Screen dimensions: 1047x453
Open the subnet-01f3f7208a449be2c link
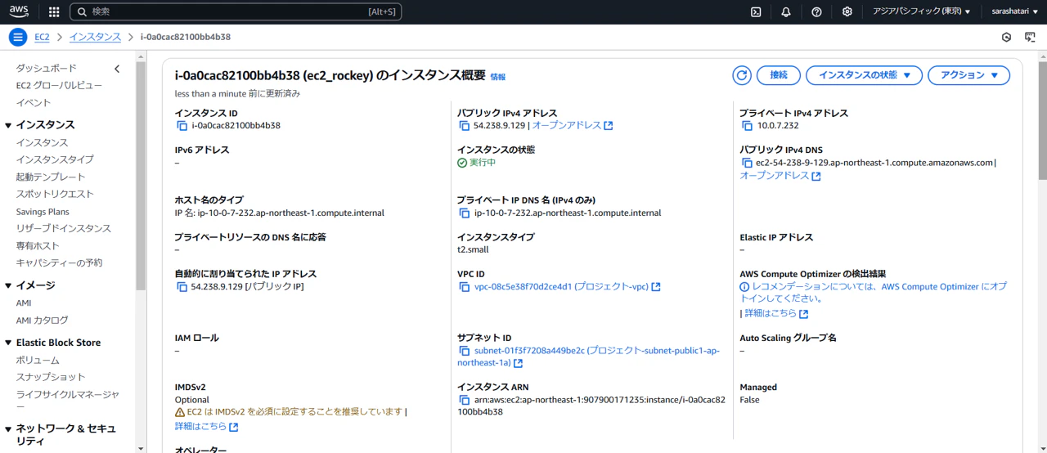pos(589,357)
